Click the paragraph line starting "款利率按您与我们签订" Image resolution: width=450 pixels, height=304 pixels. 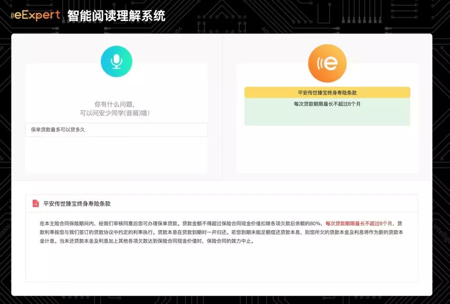pos(222,232)
